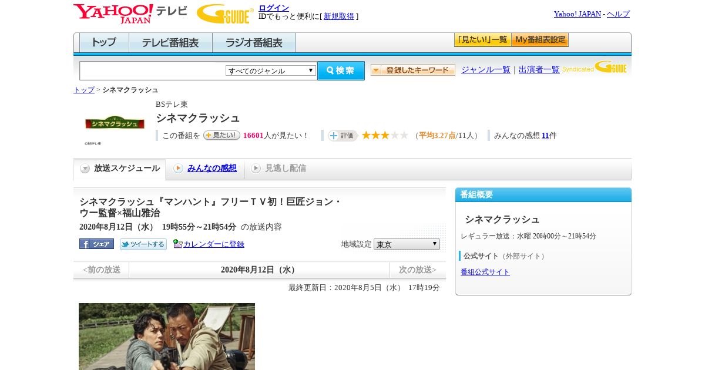Click the 最終更新日 timestamp text
This screenshot has height=370, width=705.
pyautogui.click(x=364, y=288)
